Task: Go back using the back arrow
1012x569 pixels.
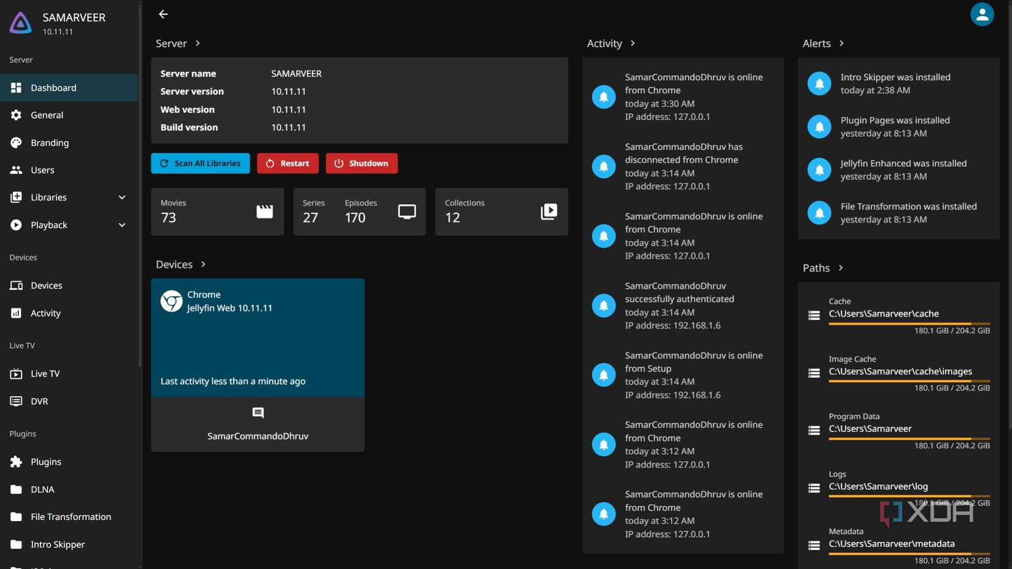Action: (x=163, y=14)
